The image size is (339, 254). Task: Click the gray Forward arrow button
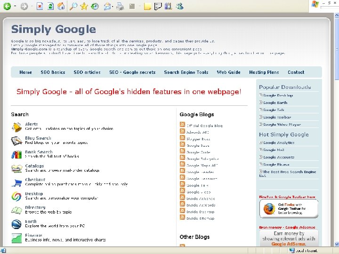coord(24,7)
